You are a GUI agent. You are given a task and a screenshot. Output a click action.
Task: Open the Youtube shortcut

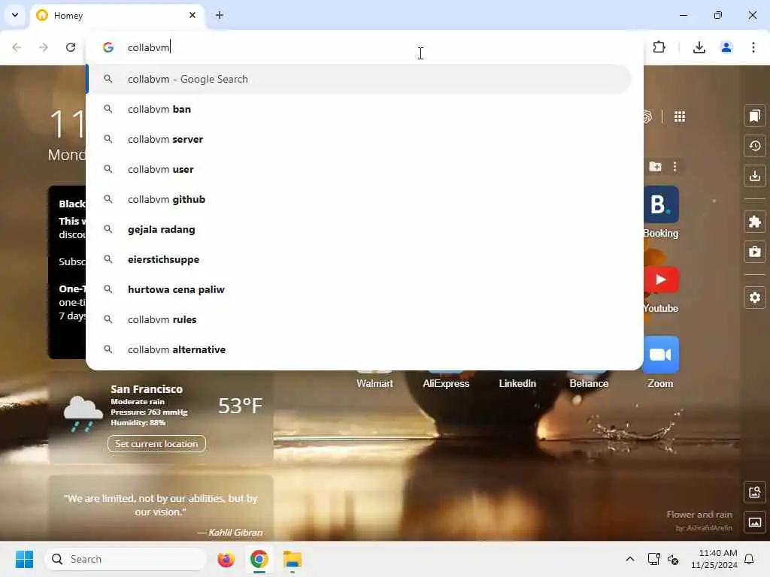pyautogui.click(x=661, y=289)
